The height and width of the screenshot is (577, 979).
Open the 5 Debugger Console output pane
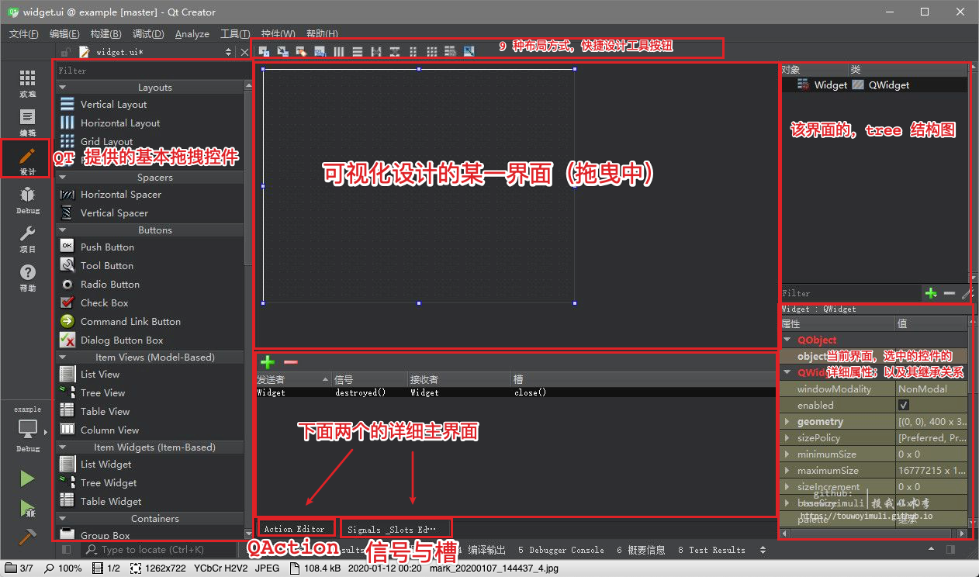coord(561,550)
